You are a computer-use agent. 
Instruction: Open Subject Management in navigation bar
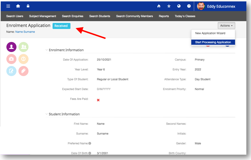tap(42, 16)
